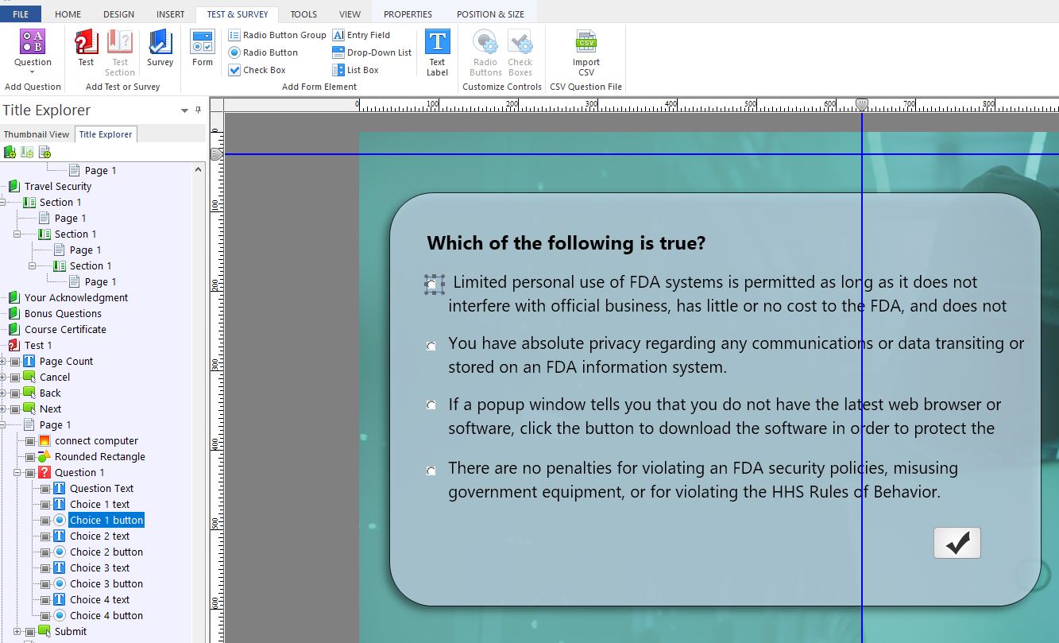Click the add page icon in Title Explorer toolbar

[x=44, y=152]
